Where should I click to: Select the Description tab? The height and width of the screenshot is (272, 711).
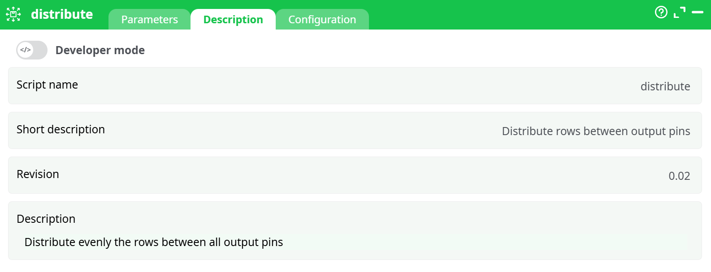(x=233, y=20)
